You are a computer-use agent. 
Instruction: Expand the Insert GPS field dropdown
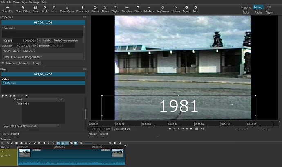pos(41,126)
